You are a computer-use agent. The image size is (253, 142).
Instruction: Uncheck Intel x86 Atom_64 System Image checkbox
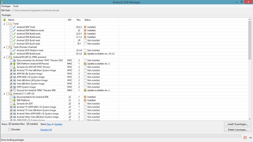coord(11,80)
